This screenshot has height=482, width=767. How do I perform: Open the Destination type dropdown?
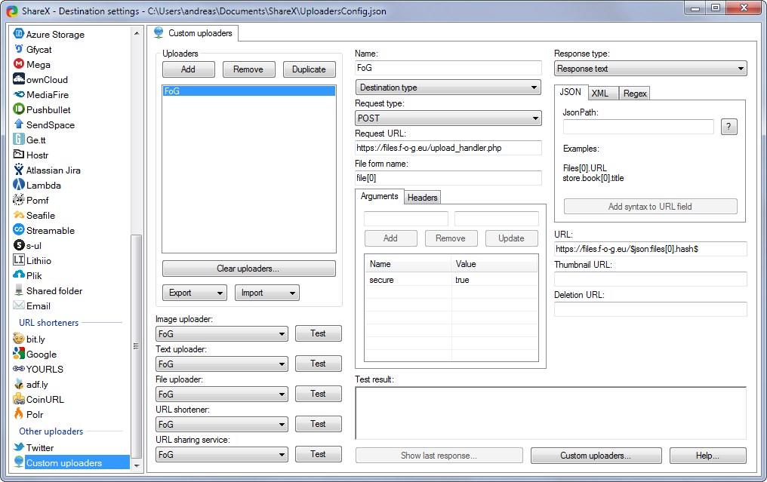[x=448, y=87]
